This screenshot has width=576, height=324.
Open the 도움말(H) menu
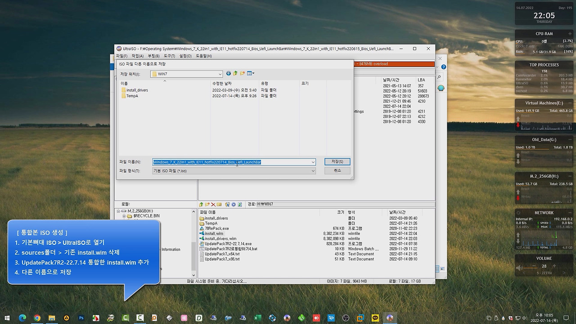pyautogui.click(x=203, y=56)
